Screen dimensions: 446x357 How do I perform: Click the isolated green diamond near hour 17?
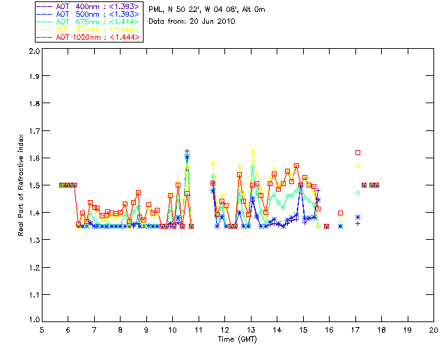point(357,192)
